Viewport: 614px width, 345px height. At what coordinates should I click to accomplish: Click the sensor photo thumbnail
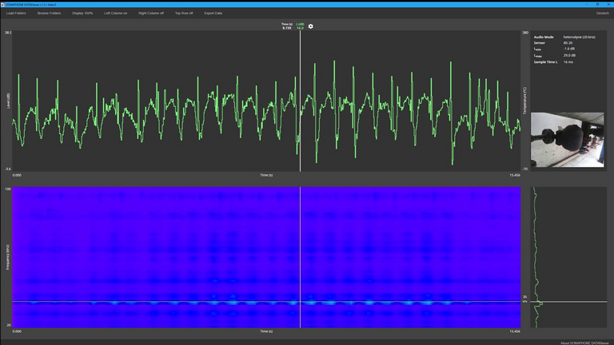(x=568, y=140)
